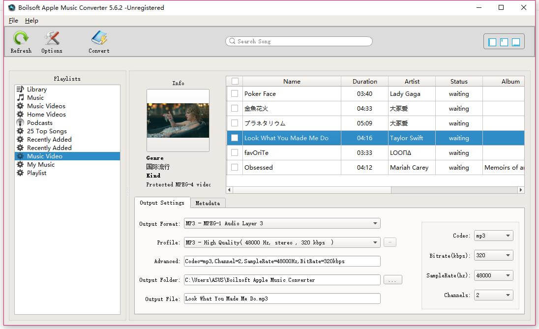Screen dimensions: 539x329
Task: Click the horizontal scrollbar thumb under song table
Action: [x=312, y=190]
